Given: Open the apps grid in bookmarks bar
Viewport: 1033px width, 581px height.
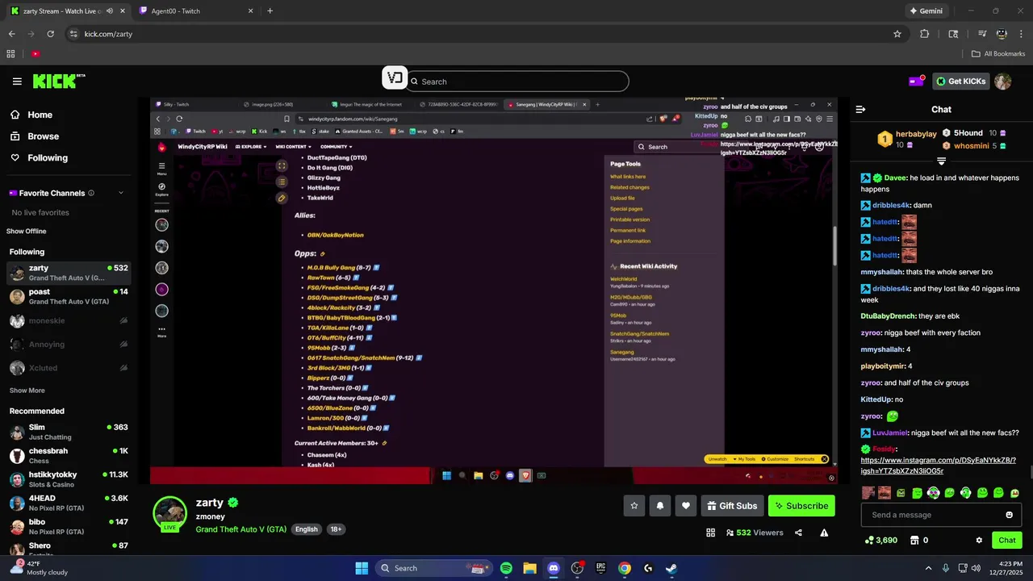Looking at the screenshot, I should (x=10, y=54).
